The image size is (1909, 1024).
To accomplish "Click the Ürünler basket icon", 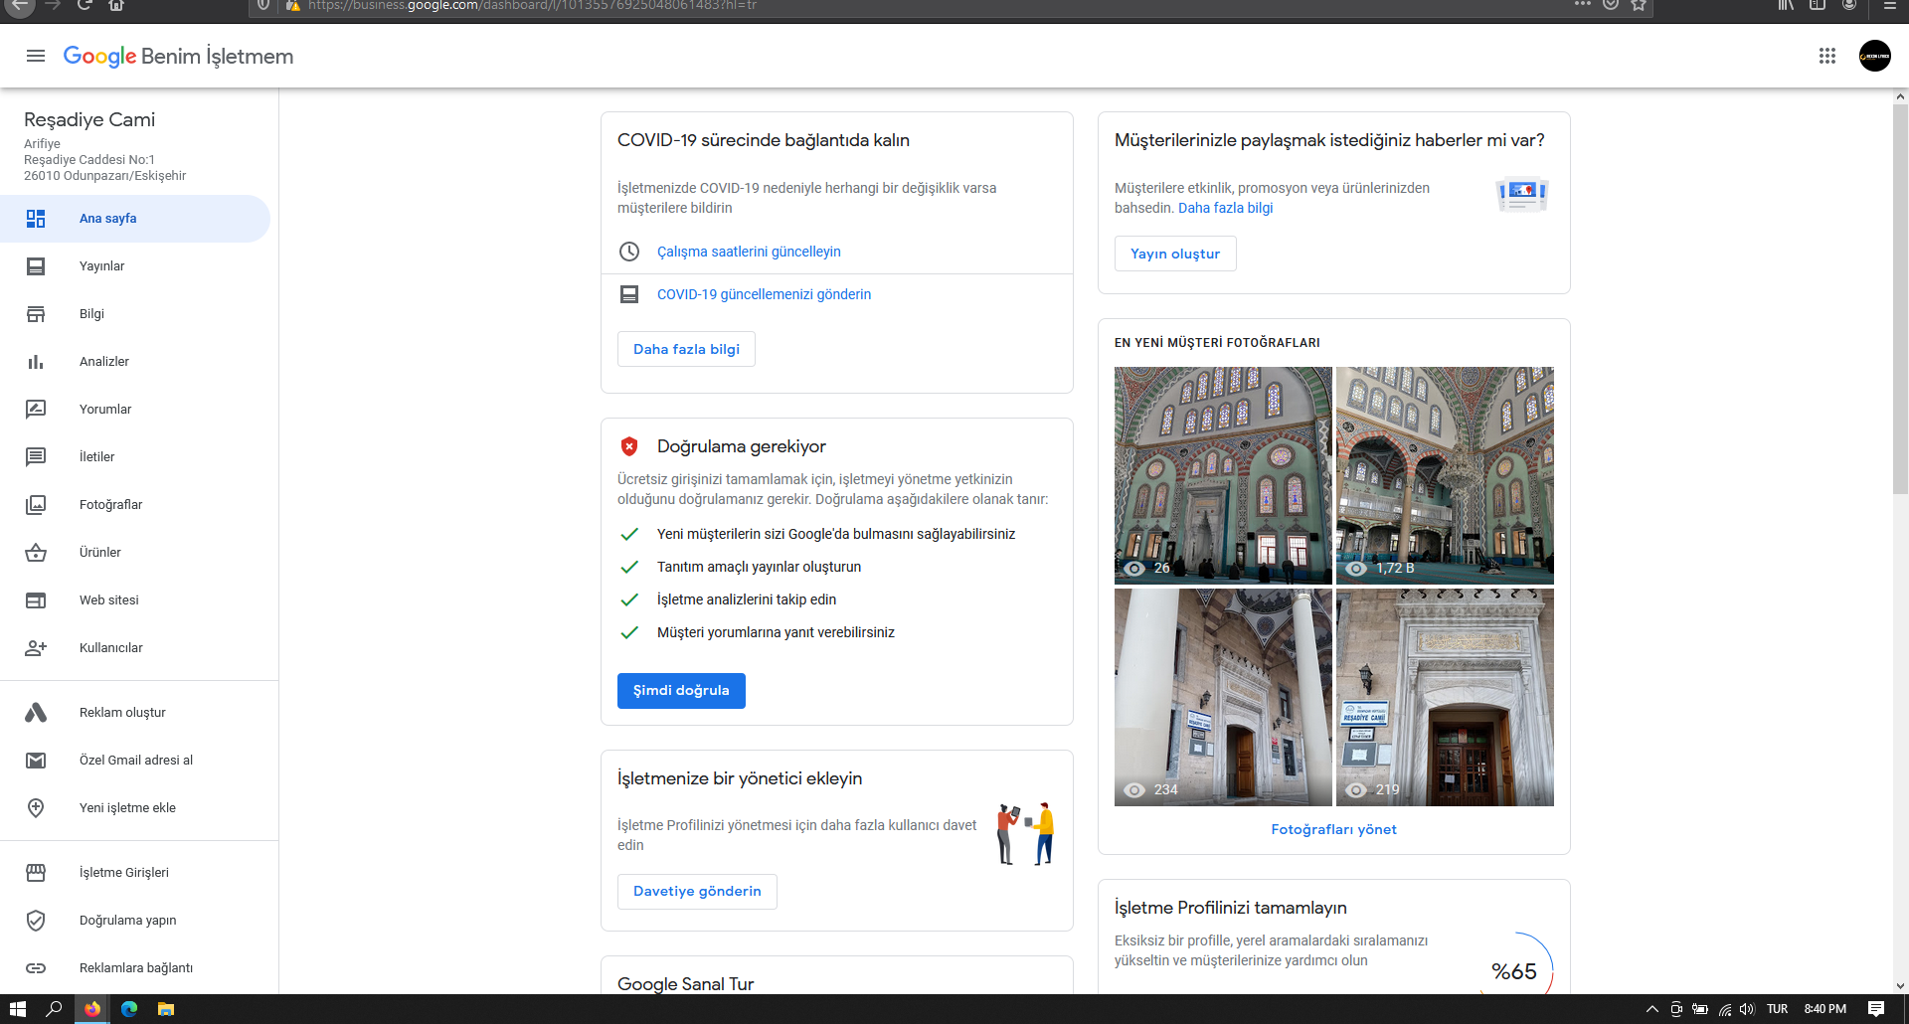I will click(x=36, y=553).
